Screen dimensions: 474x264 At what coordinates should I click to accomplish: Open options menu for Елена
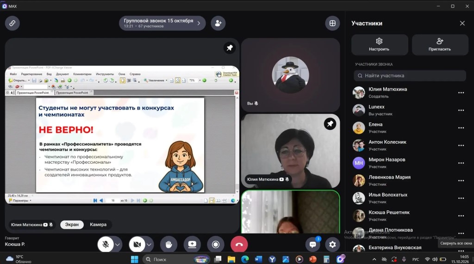(461, 128)
